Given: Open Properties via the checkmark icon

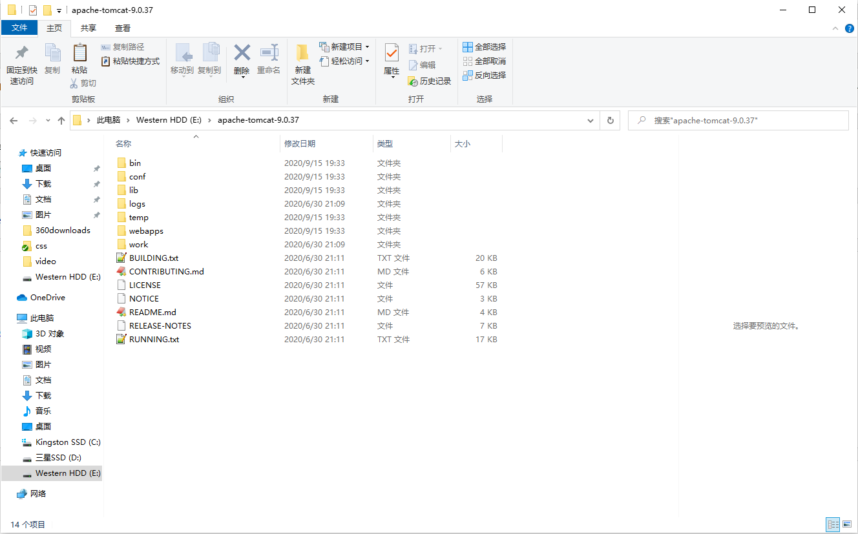Looking at the screenshot, I should coord(392,53).
